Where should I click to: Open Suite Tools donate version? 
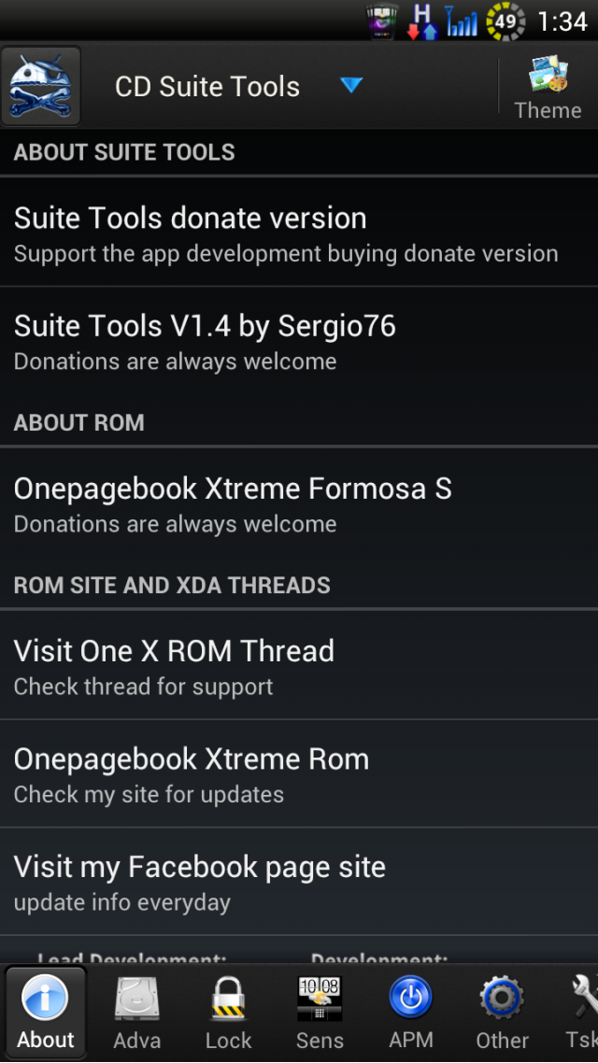click(299, 232)
